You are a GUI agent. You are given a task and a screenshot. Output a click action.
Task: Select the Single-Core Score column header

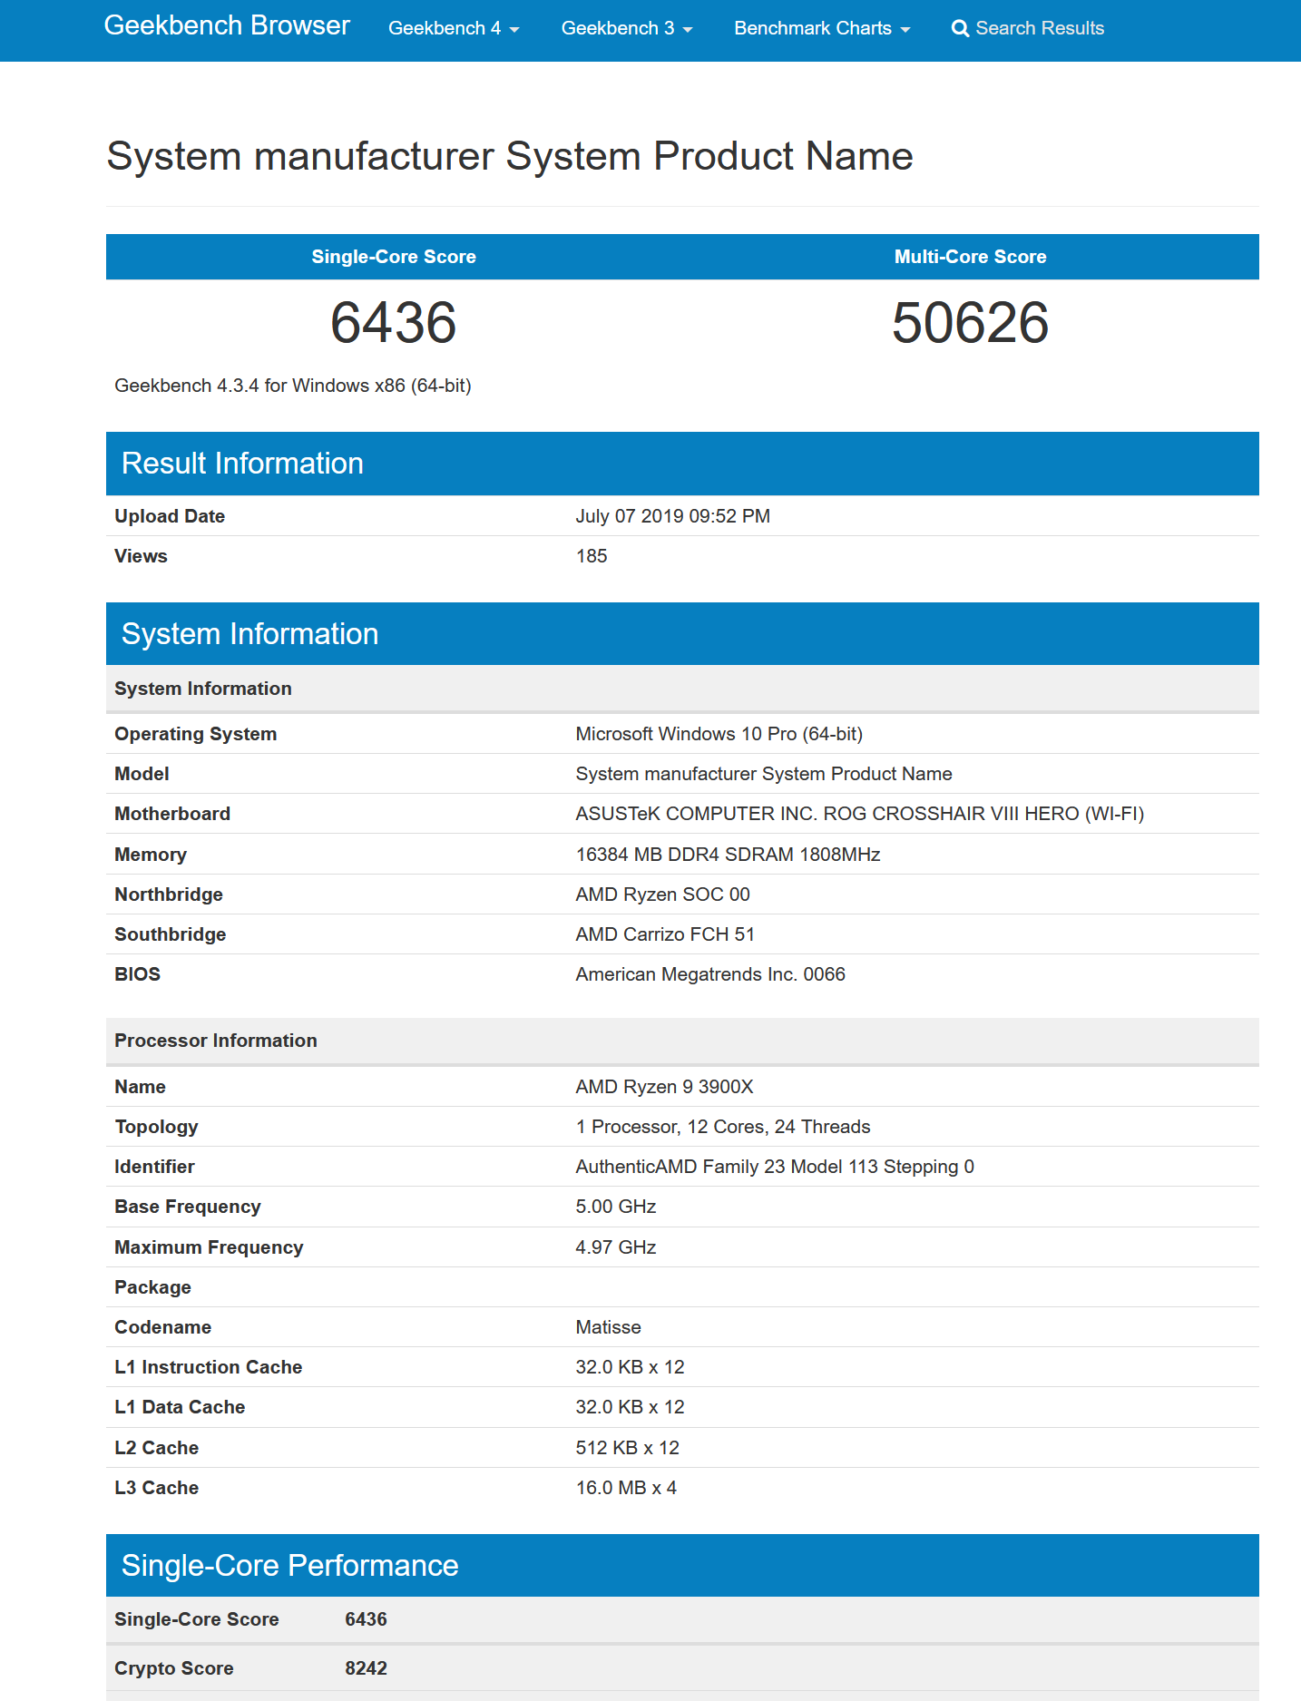tap(394, 257)
